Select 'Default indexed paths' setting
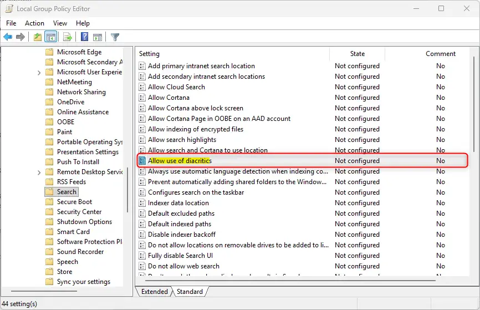Viewport: 480px width, 310px height. pyautogui.click(x=180, y=224)
